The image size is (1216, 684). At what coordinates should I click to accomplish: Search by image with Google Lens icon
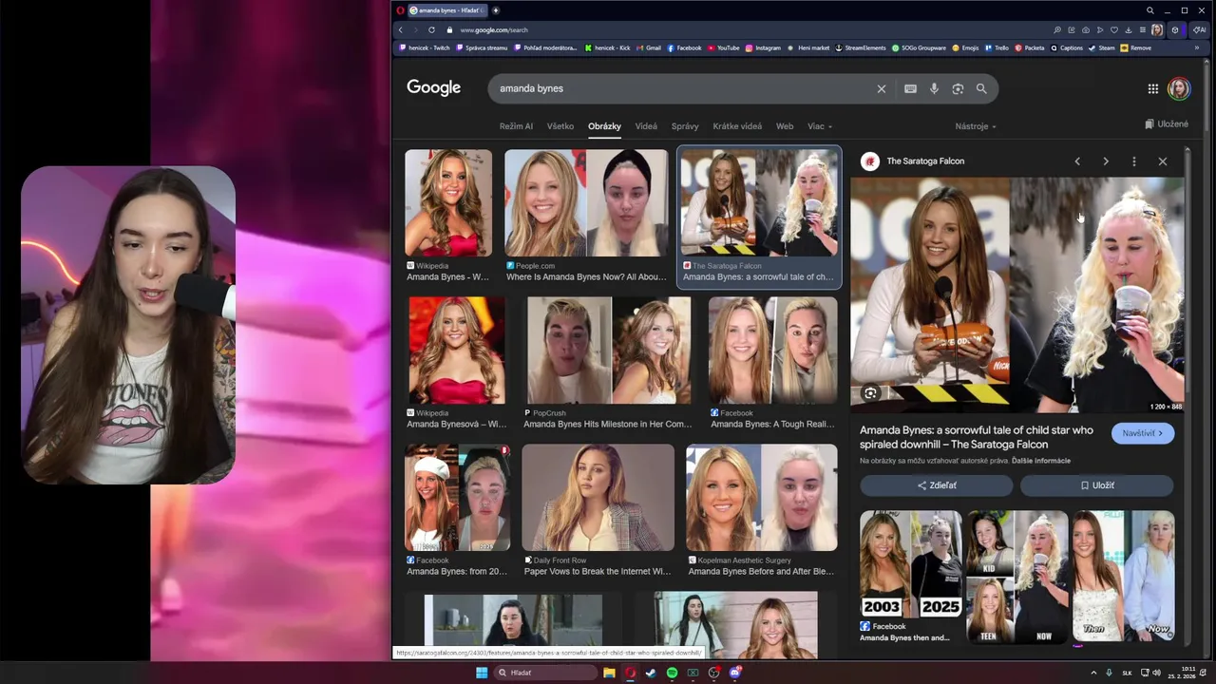tap(958, 88)
